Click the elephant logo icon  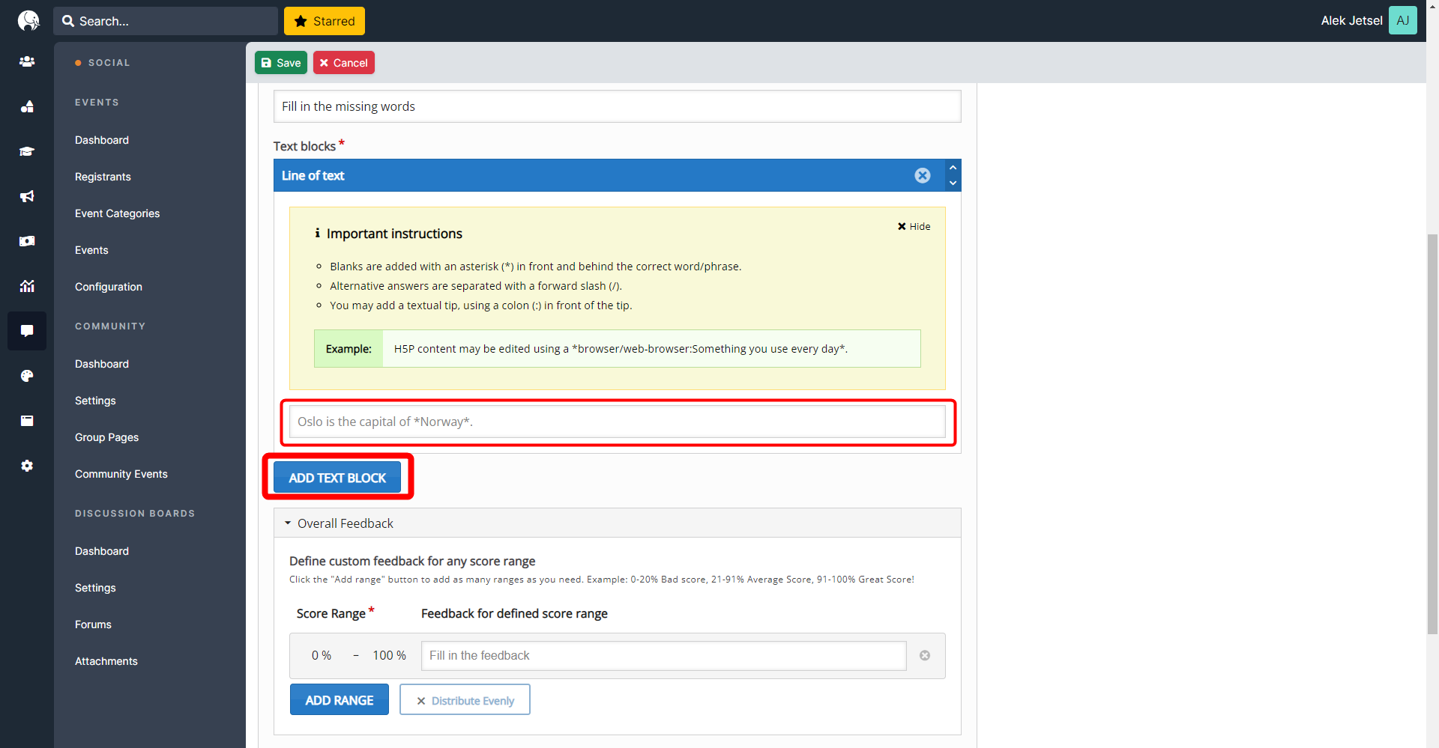point(28,20)
